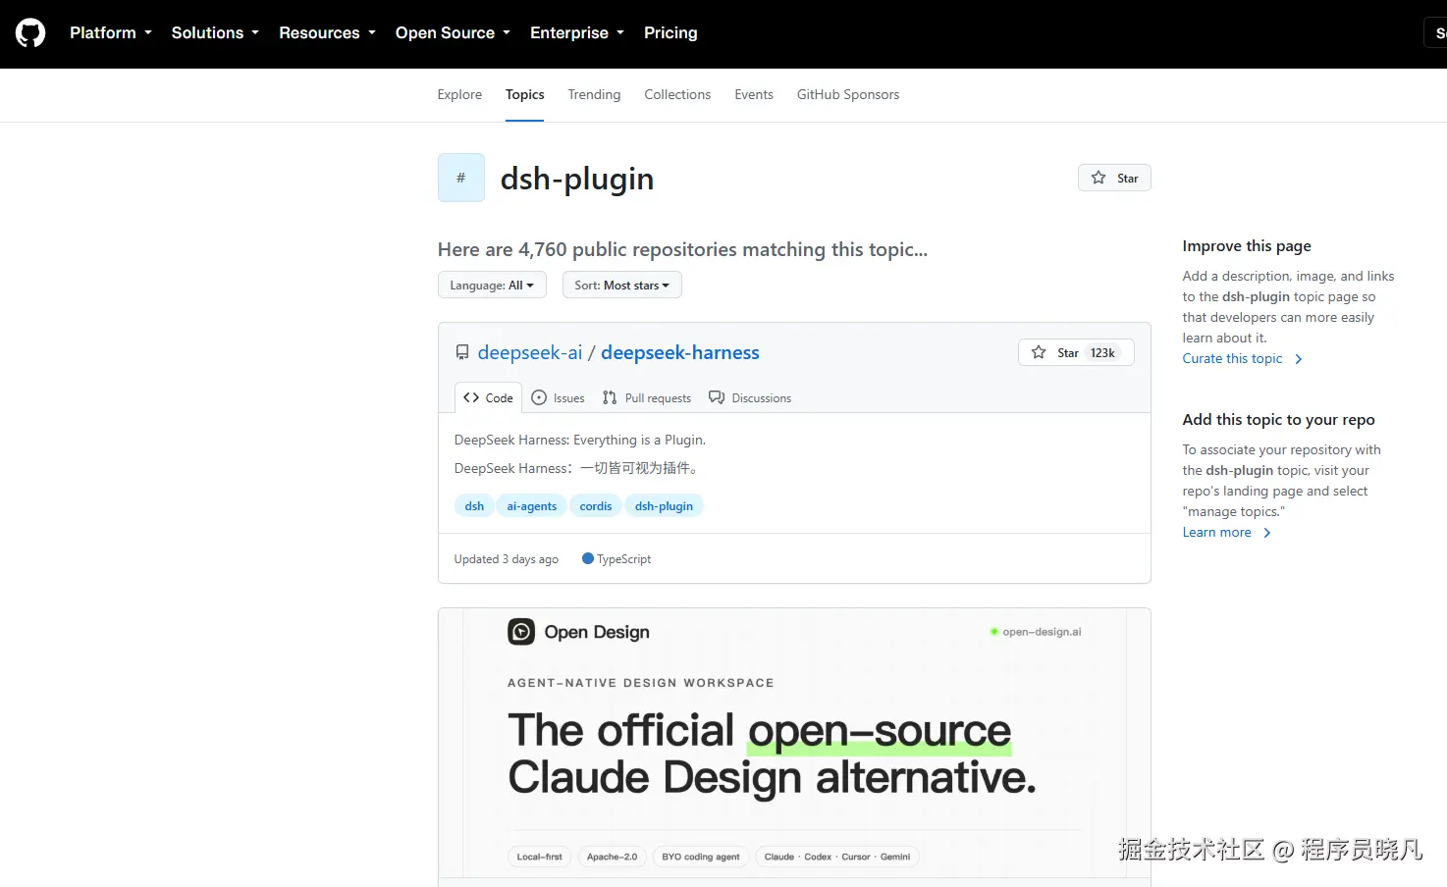Go to GitHub Sponsors tab

tap(848, 95)
